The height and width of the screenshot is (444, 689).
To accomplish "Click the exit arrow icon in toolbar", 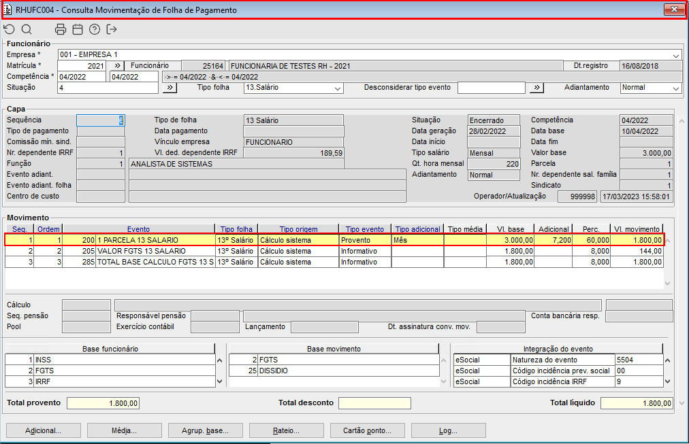I will click(x=112, y=29).
